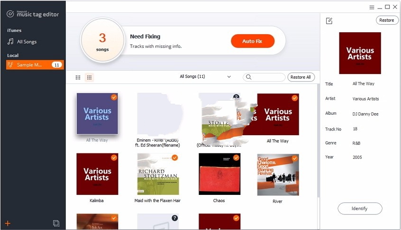Viewport: 401px width, 230px height.
Task: Select the Good Charlotte River thumbnail
Action: (278, 175)
